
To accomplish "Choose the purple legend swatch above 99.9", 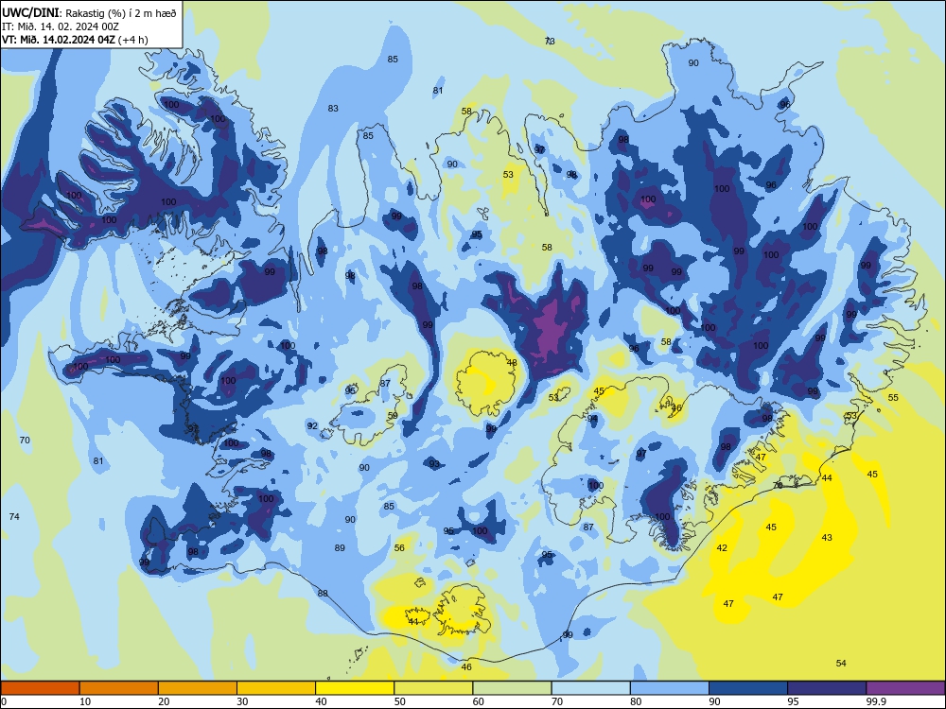I will click(x=905, y=688).
